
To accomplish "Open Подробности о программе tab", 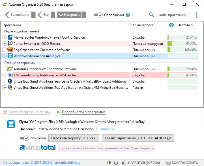I will 84,112.
